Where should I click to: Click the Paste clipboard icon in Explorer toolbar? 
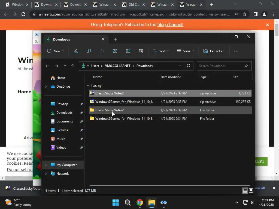point(102,51)
